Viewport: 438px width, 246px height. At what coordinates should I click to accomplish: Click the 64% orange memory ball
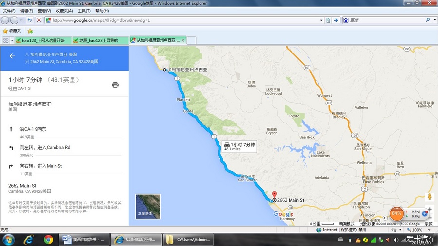pyautogui.click(x=397, y=213)
